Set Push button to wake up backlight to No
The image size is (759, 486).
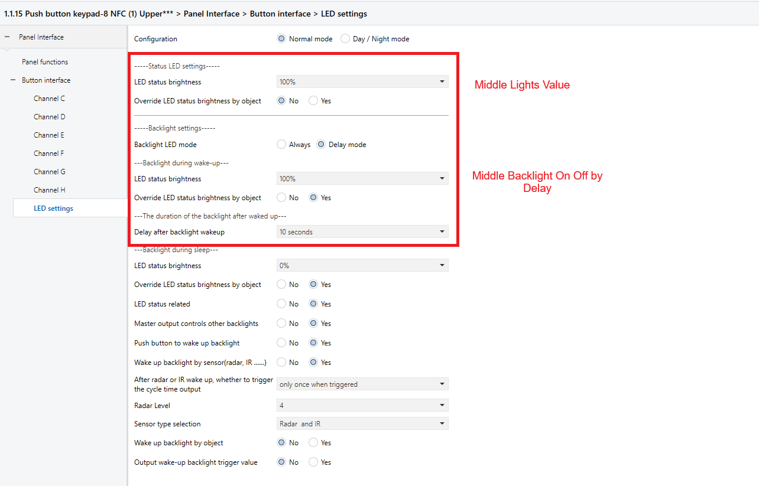point(281,343)
